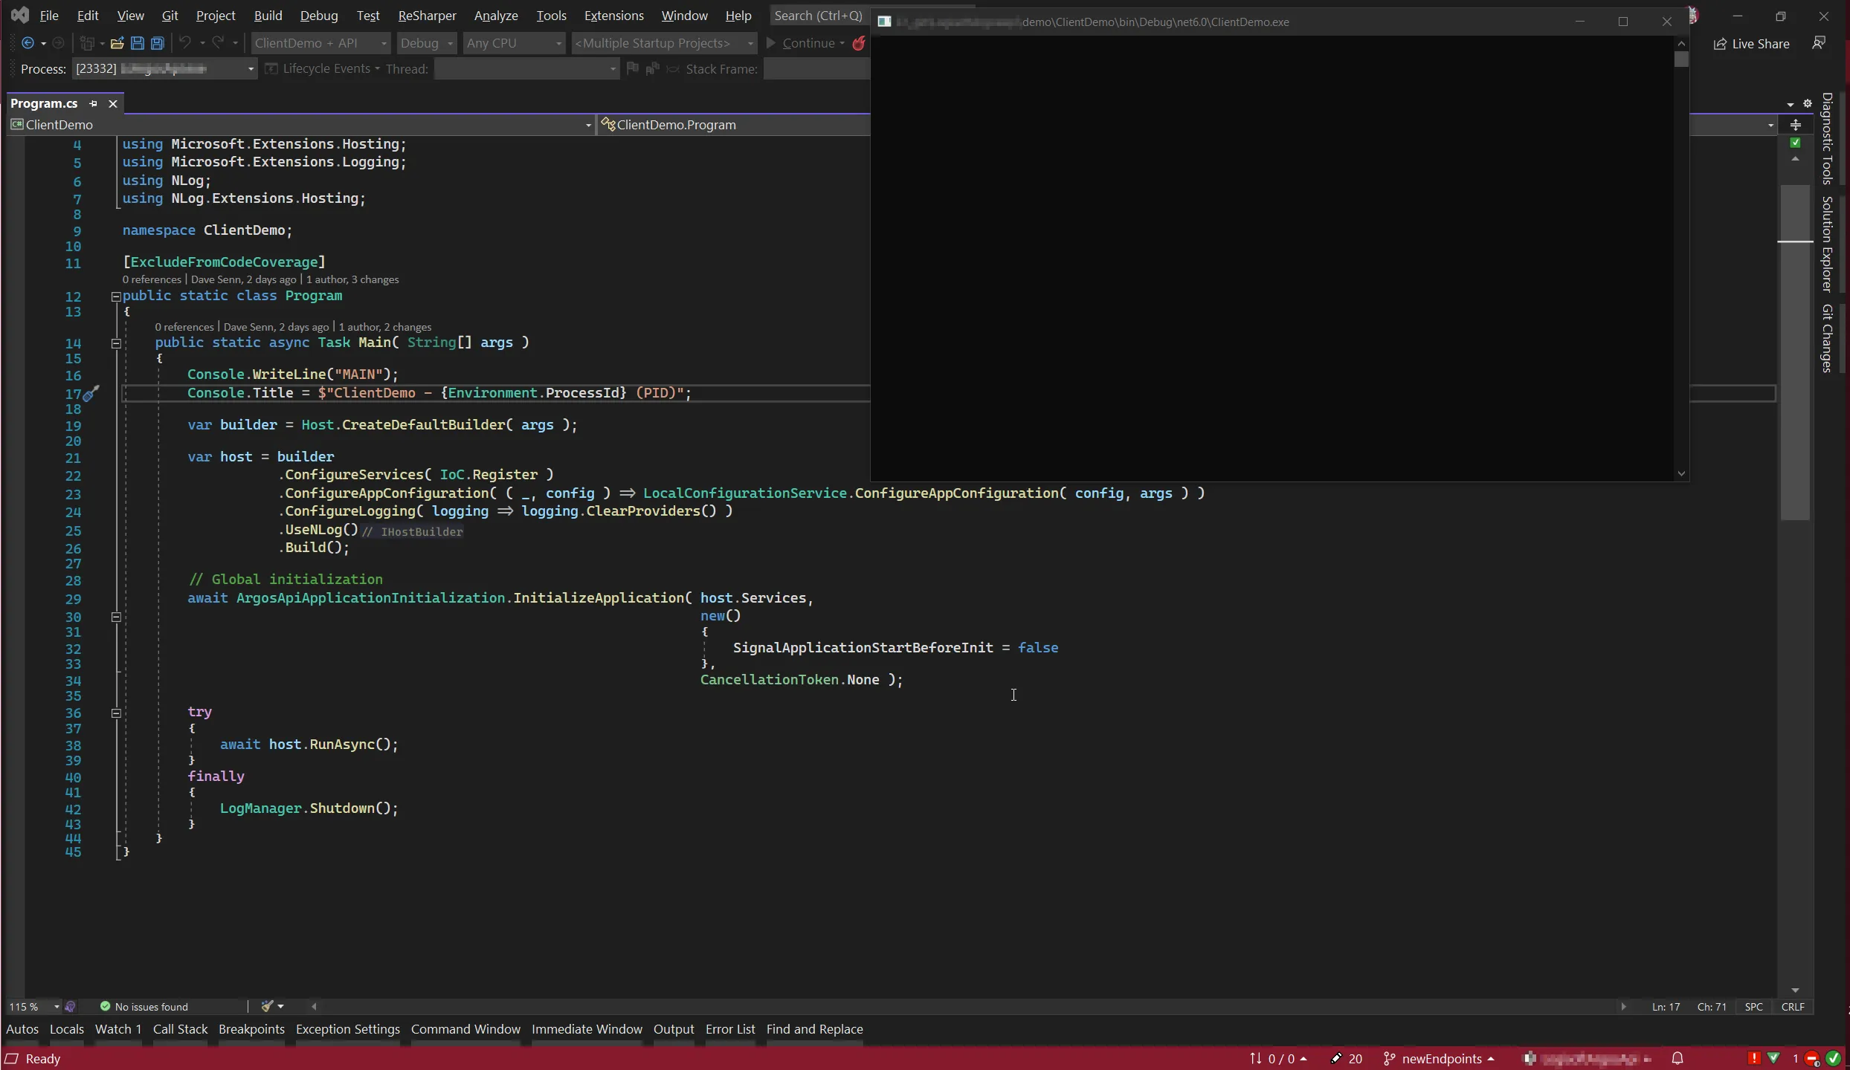
Task: Open the ReSharper menu
Action: pos(427,16)
